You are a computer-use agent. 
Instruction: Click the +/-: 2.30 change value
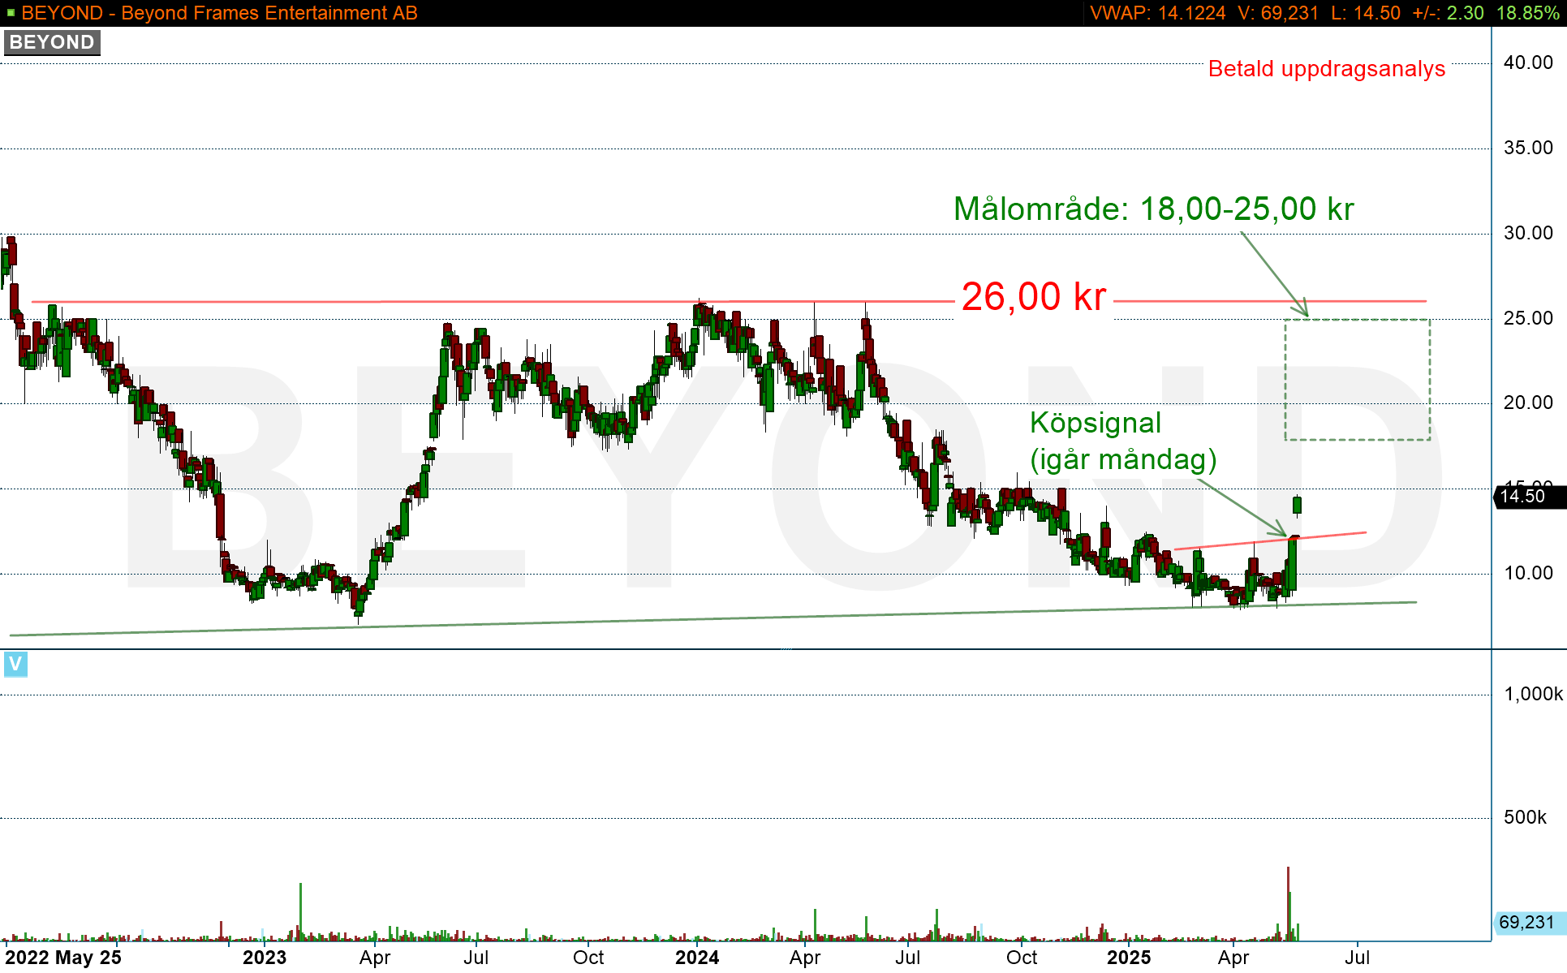pos(1448,13)
